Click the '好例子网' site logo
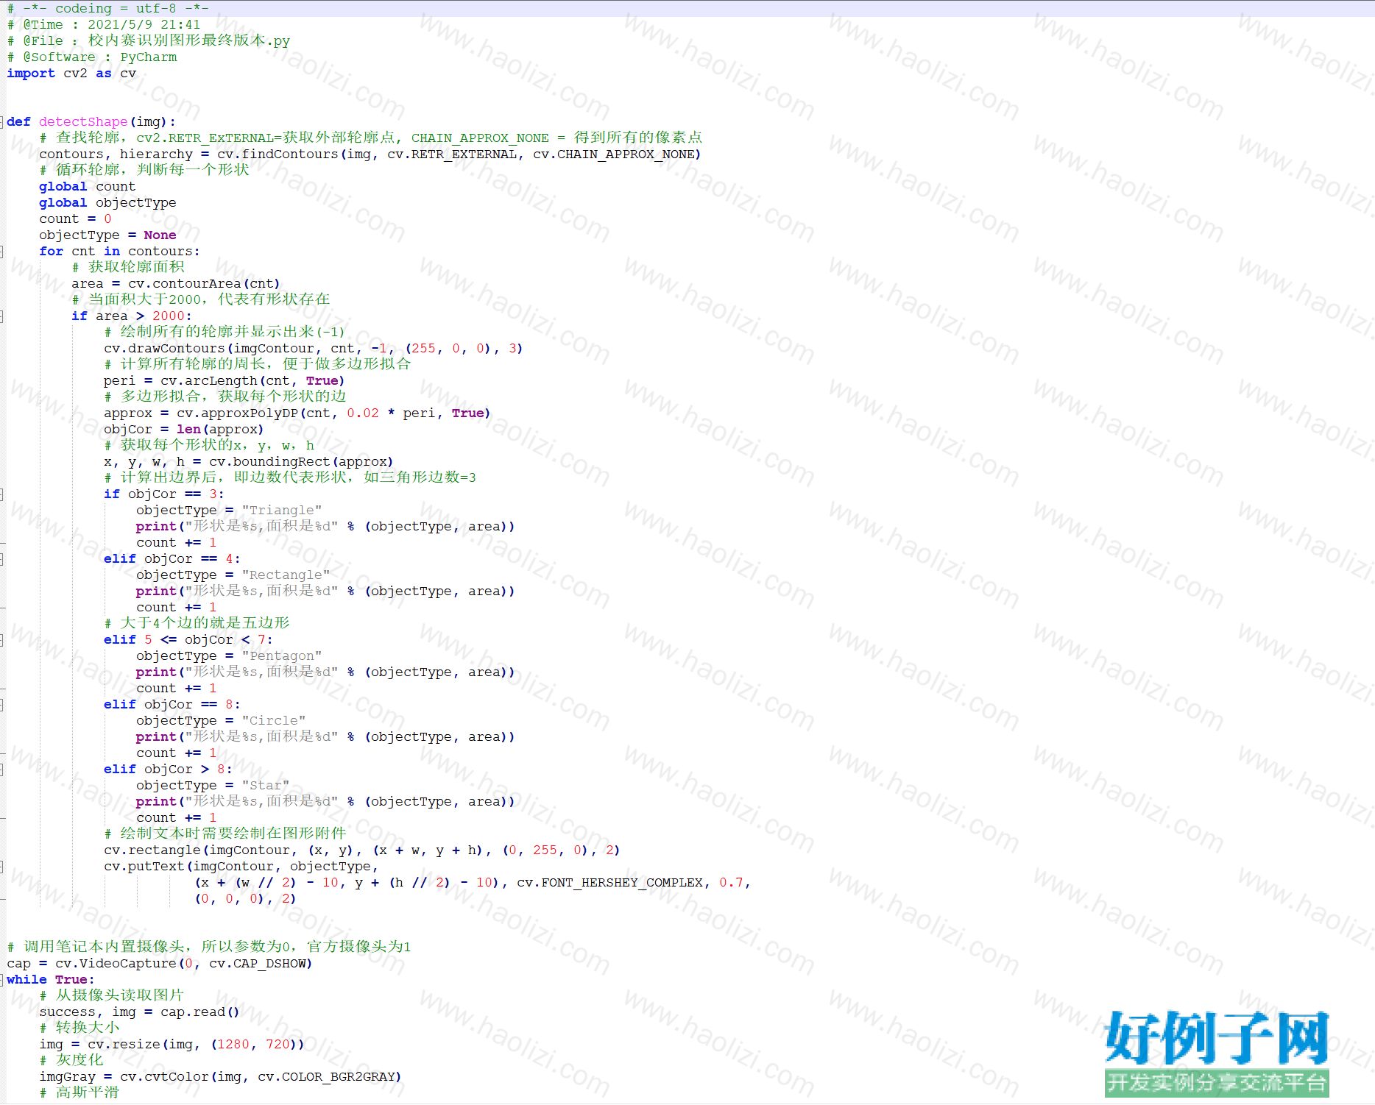 pyautogui.click(x=1217, y=1054)
